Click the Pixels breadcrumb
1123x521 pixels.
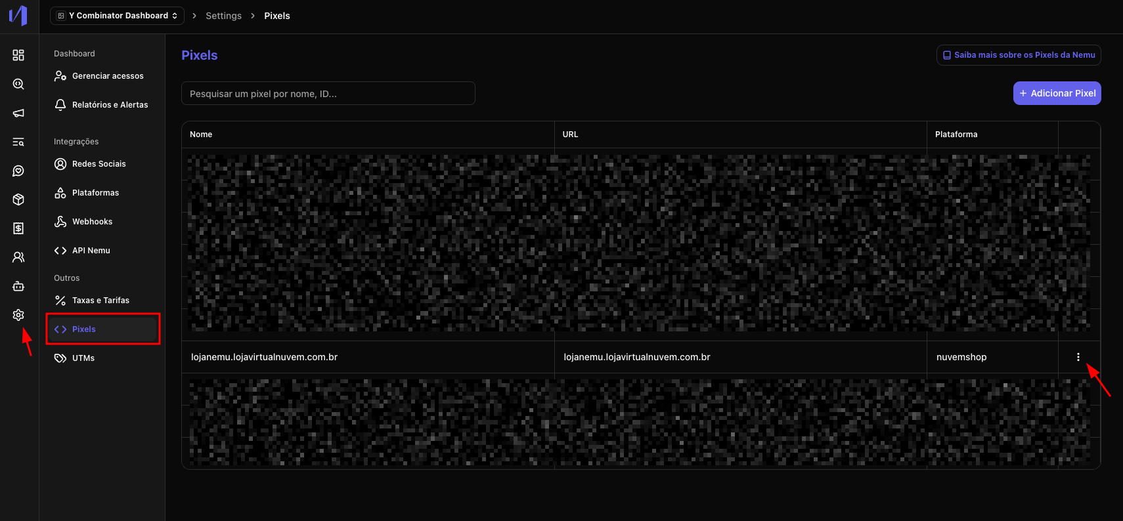point(277,16)
